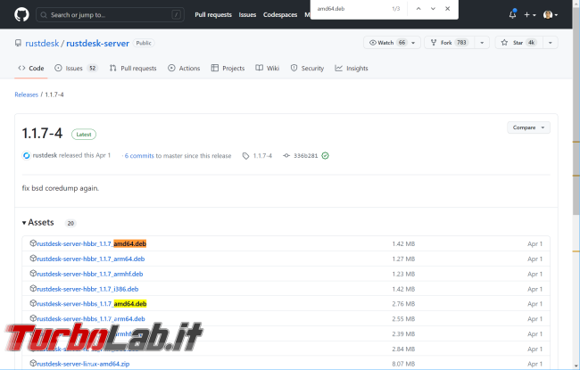Screen dimensions: 580x370
Task: Star the repository
Action: [x=519, y=43]
